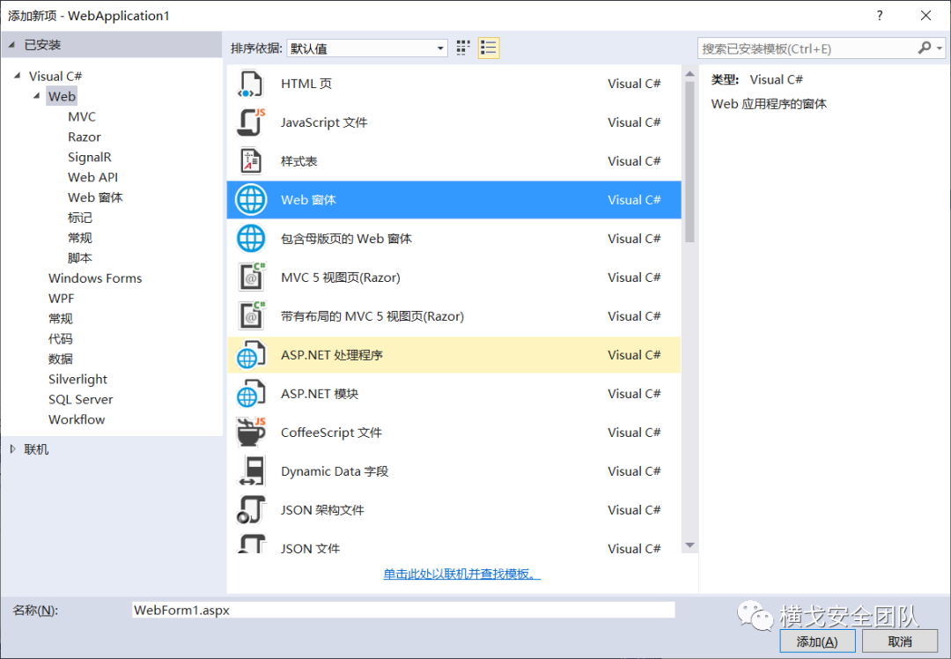This screenshot has height=659, width=951.
Task: Click the CoffeeScript 文件 cup icon
Action: pos(251,433)
